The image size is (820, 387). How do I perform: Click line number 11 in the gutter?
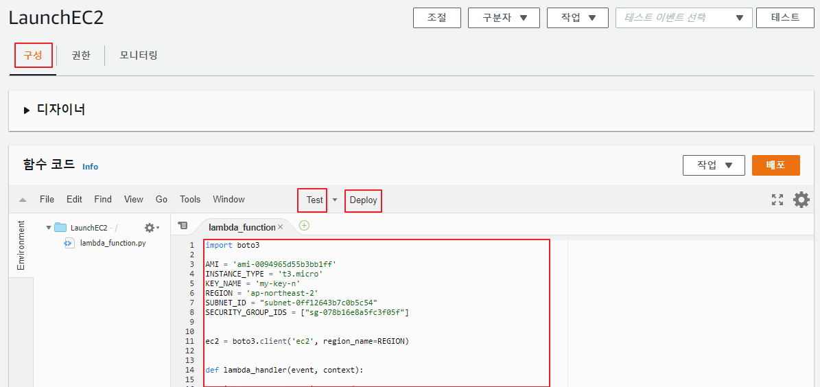(189, 342)
